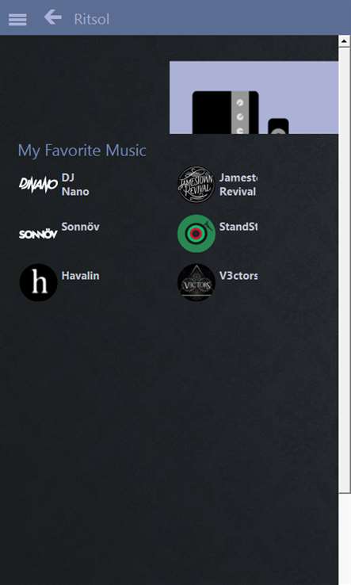This screenshot has height=585, width=351.
Task: Click the green StandStill target icon
Action: 196,234
